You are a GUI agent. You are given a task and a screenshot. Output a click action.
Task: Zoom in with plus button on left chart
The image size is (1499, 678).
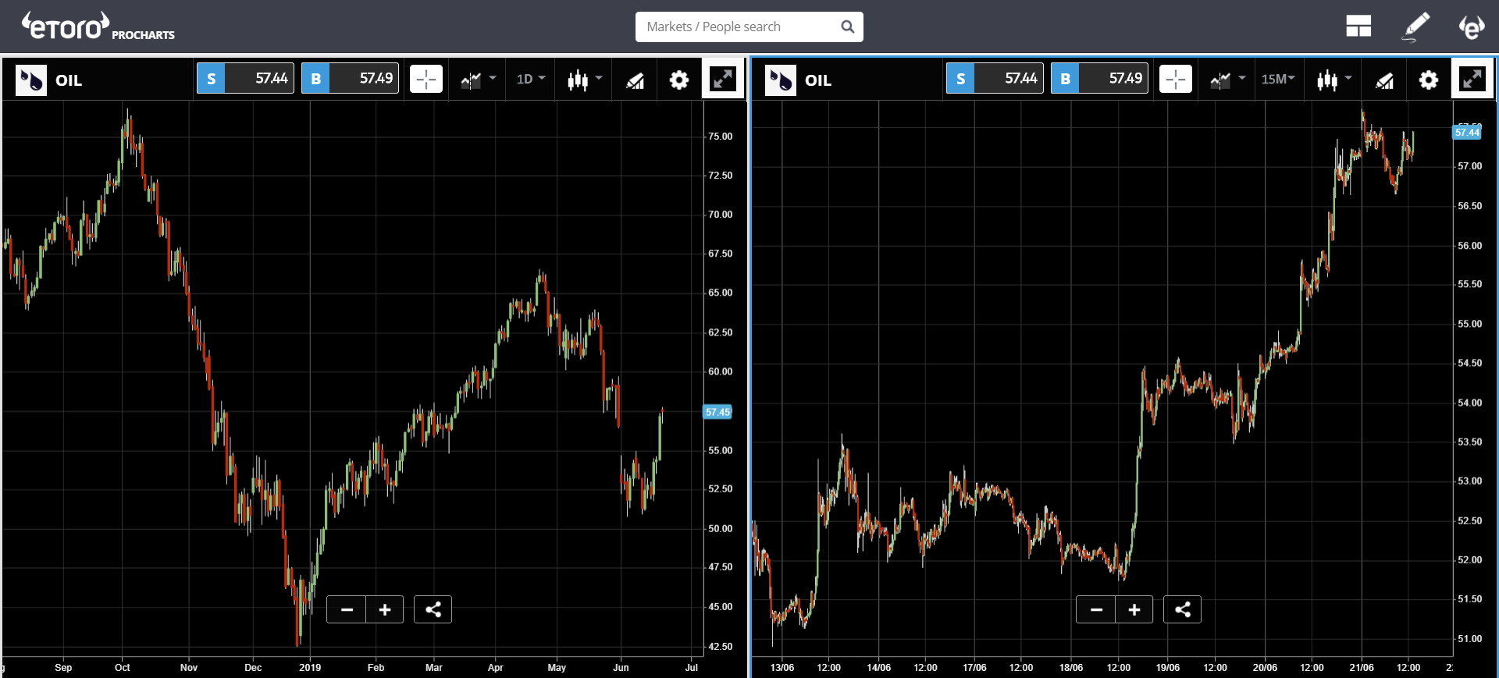(x=385, y=609)
